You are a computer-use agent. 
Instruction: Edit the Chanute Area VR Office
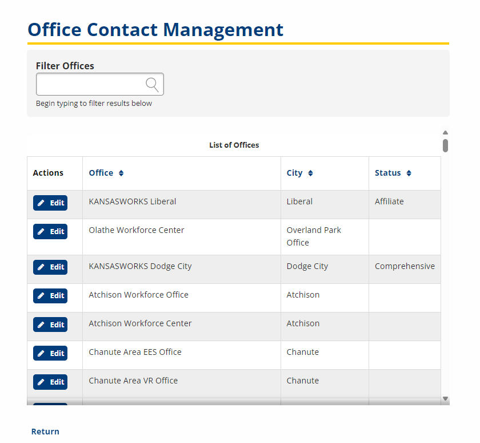tap(50, 382)
